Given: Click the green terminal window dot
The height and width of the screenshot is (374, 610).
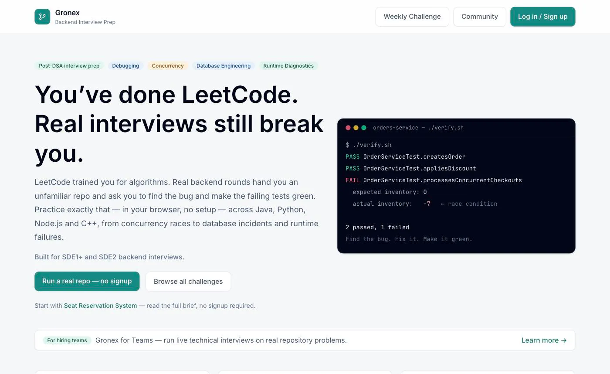Looking at the screenshot, I should point(364,128).
